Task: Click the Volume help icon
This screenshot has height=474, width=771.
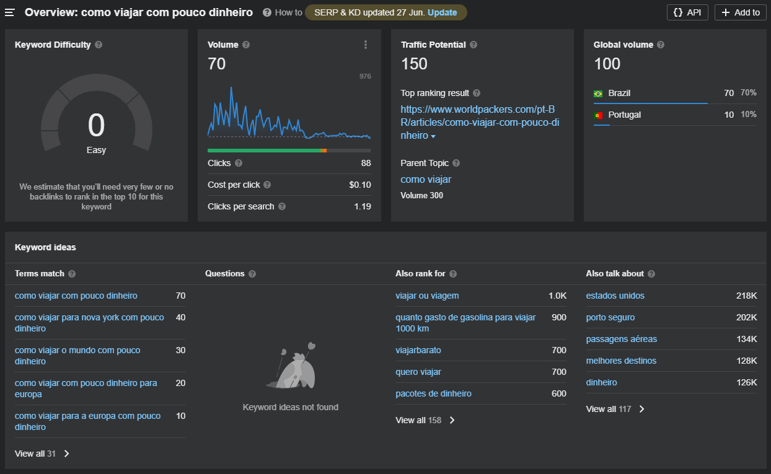Action: click(246, 45)
